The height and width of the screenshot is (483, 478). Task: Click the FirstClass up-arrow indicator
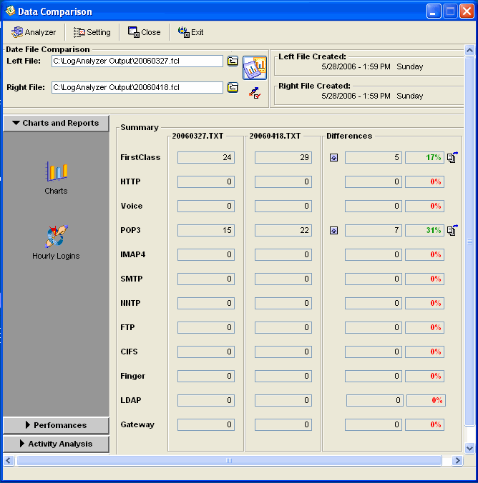pyautogui.click(x=333, y=158)
